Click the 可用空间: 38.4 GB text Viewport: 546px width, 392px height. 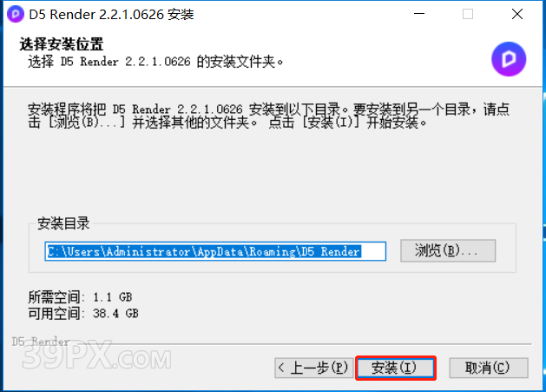[83, 313]
